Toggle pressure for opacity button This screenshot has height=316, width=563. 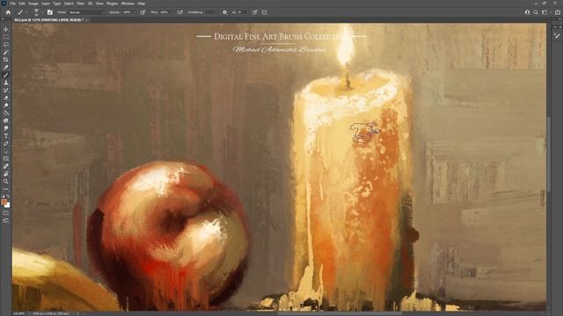tap(143, 12)
